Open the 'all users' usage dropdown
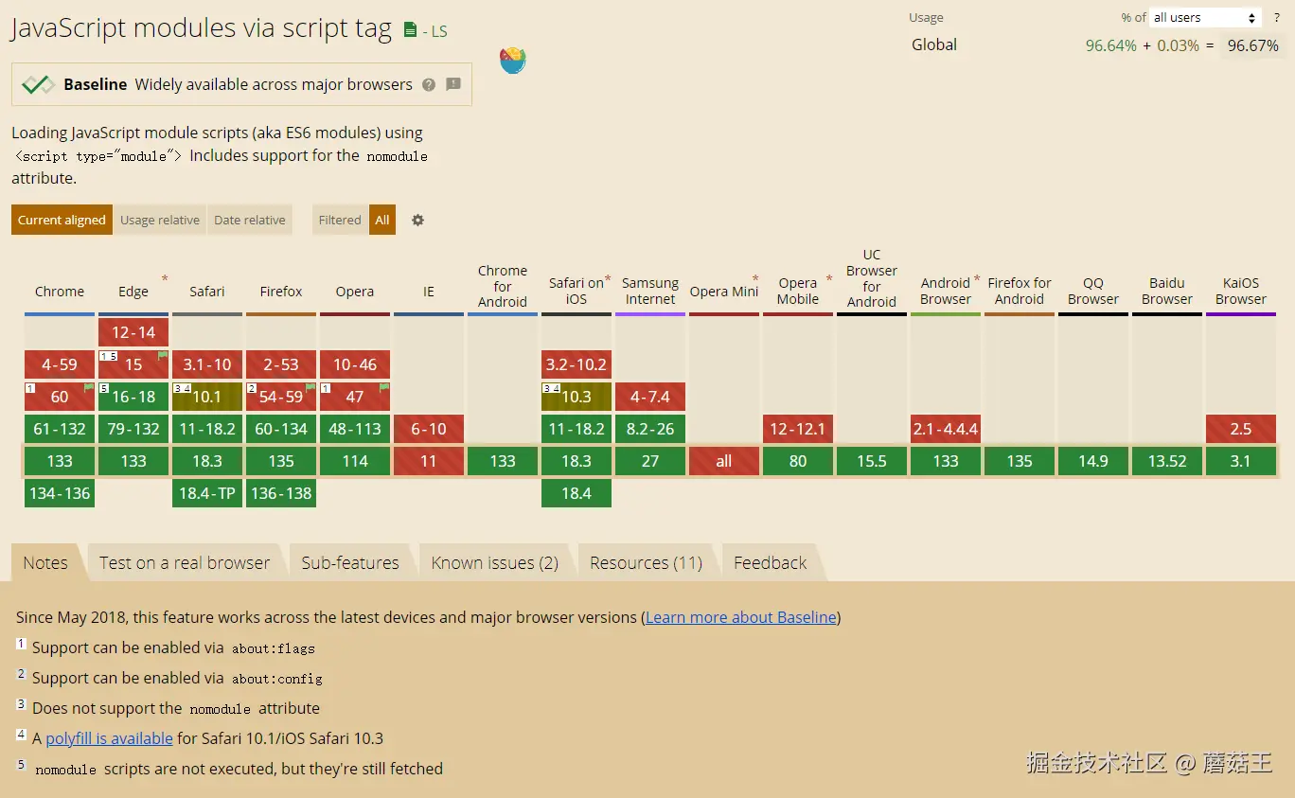 [1205, 17]
